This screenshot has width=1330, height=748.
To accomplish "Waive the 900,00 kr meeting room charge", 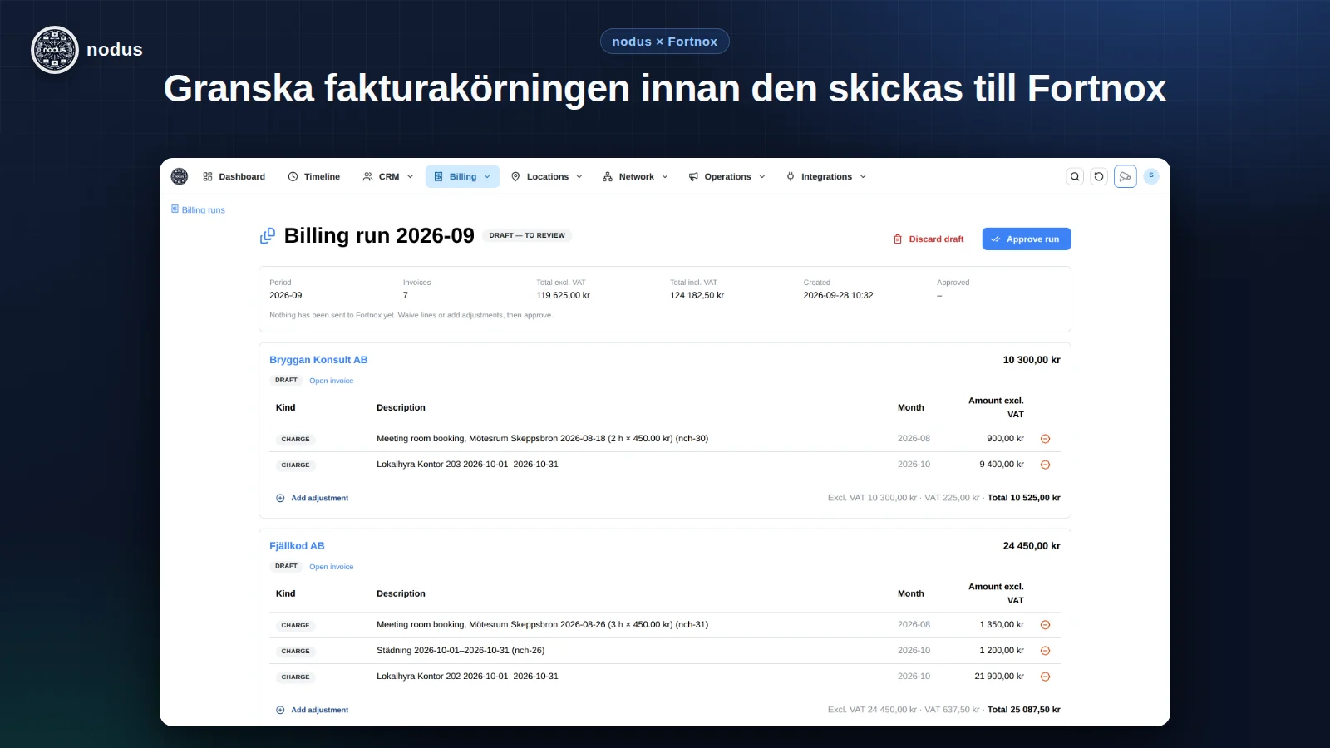I will [1046, 439].
